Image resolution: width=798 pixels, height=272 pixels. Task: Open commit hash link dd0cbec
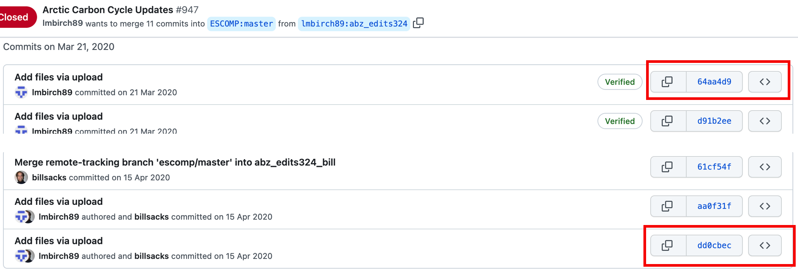tap(714, 246)
